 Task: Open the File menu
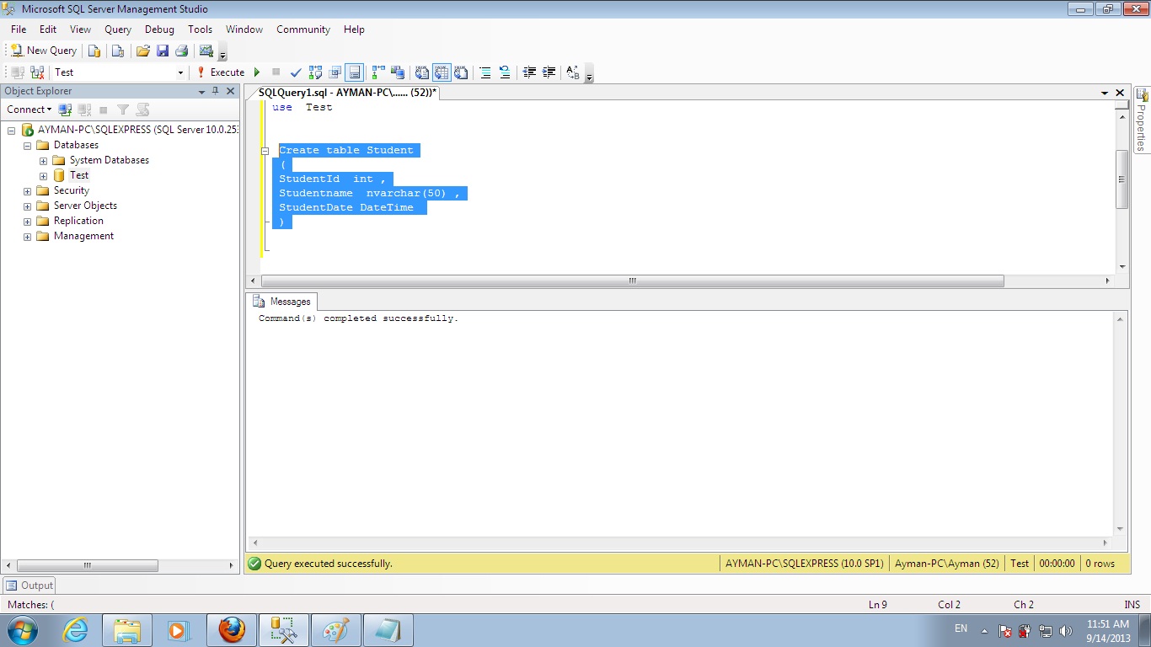(x=19, y=29)
